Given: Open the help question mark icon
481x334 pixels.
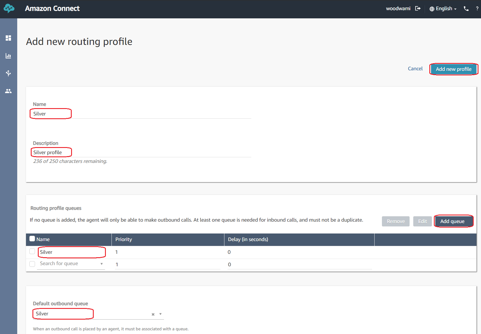Looking at the screenshot, I should click(477, 9).
